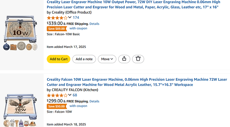Click 'with coupon' text for $299.00 item
The width and height of the screenshot is (230, 127).
(x=78, y=106)
